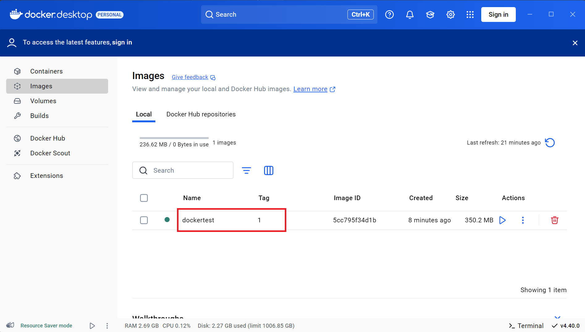Open the Help question mark icon

click(x=389, y=15)
